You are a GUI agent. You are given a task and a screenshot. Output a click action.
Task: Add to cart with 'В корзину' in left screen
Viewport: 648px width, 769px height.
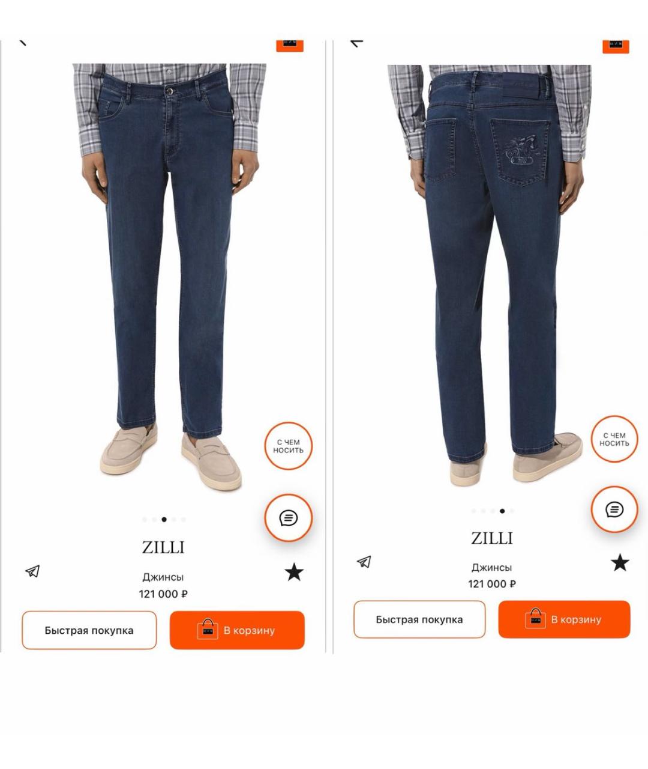(237, 630)
